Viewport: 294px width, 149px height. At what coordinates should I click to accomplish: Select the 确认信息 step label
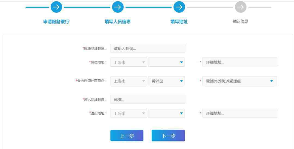click(x=241, y=21)
